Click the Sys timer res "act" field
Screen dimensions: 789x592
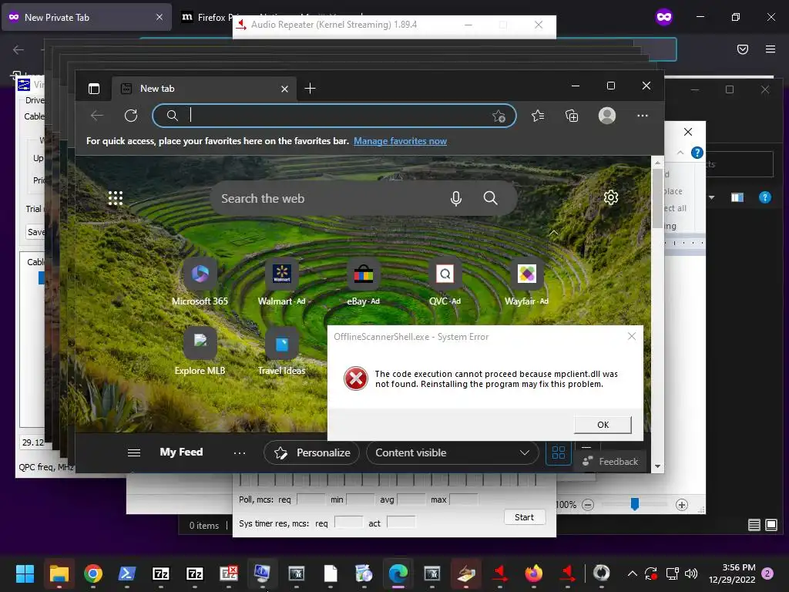click(x=401, y=523)
